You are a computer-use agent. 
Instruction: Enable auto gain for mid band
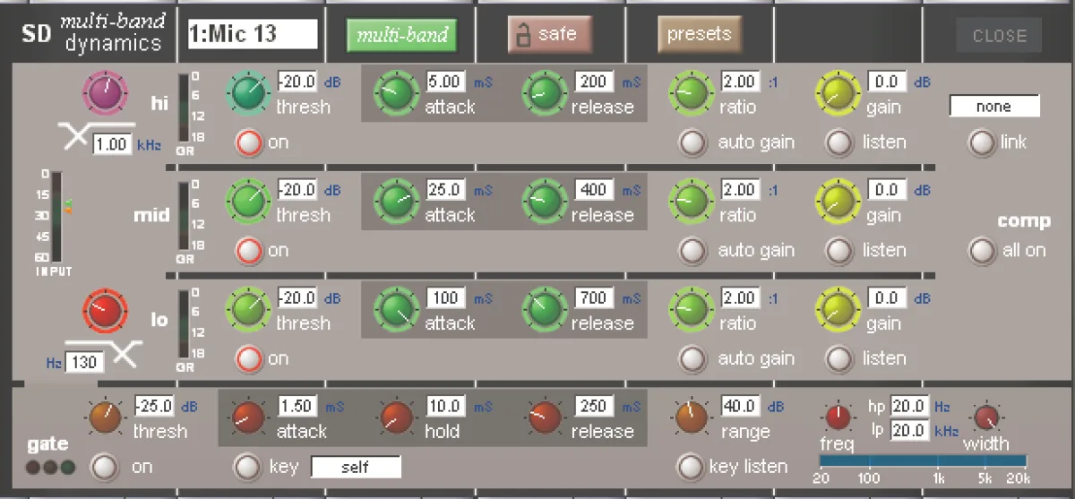692,251
